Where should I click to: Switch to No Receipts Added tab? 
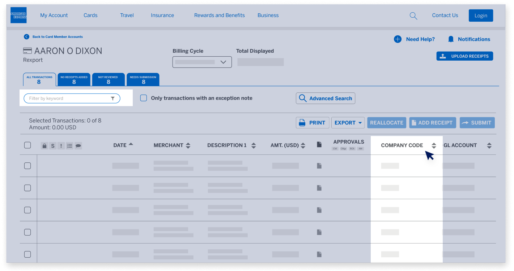click(x=74, y=80)
